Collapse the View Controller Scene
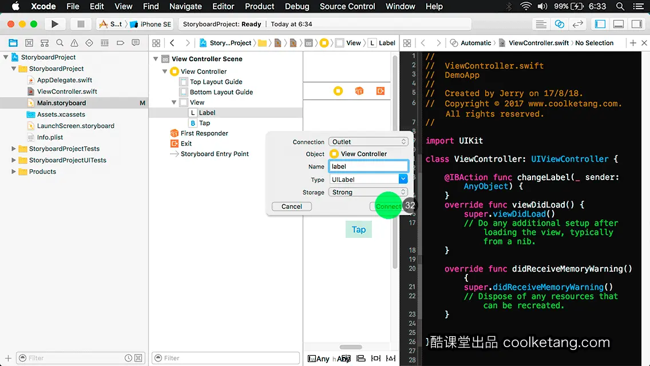650x366 pixels. click(156, 59)
